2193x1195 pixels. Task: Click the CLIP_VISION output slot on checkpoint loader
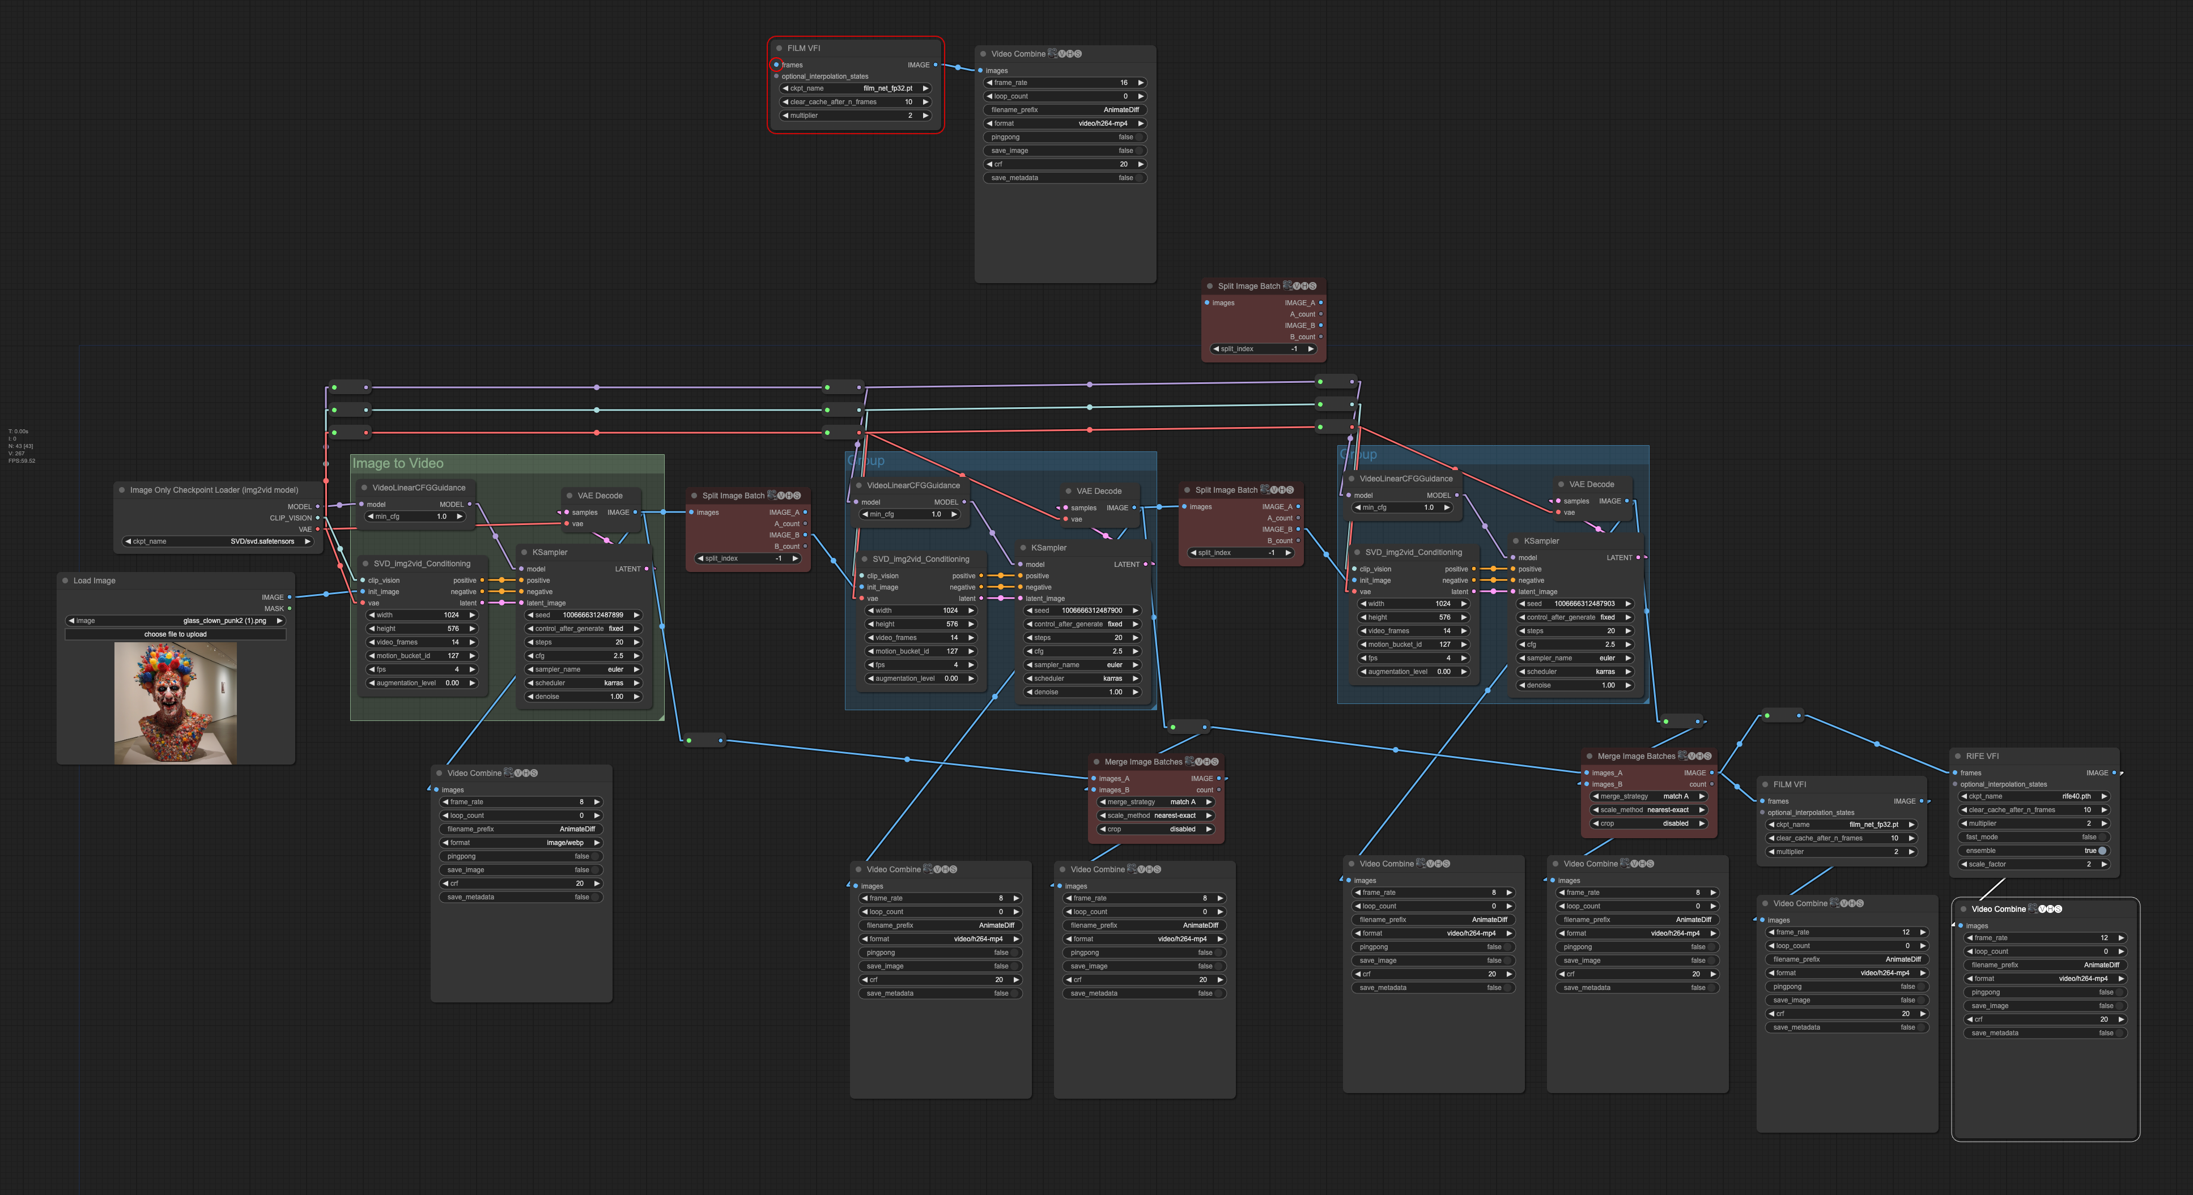tap(317, 518)
